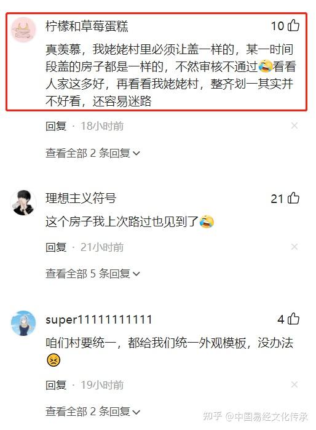
Task: Open super11111111111 profile avatar
Action: click(x=23, y=324)
